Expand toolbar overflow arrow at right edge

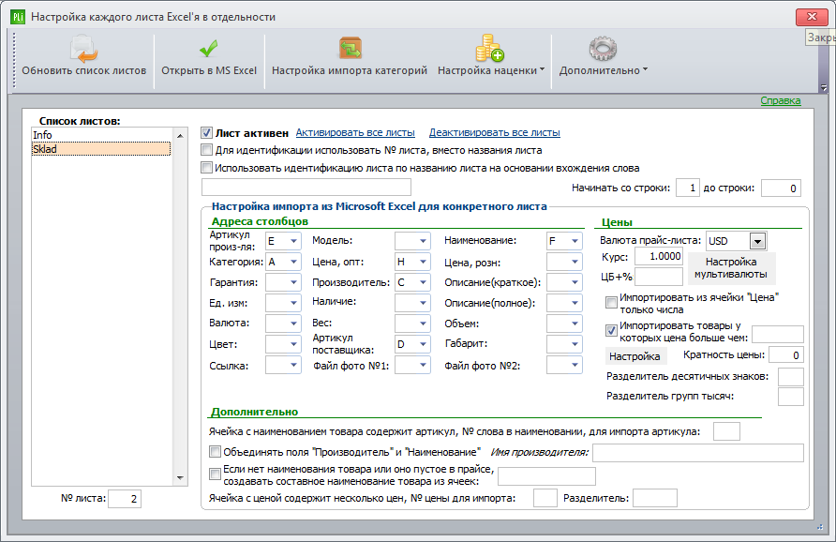(823, 87)
